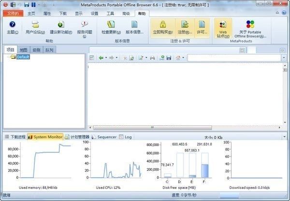Go back with green left arrow
The width and height of the screenshot is (290, 201).
pyautogui.click(x=101, y=58)
